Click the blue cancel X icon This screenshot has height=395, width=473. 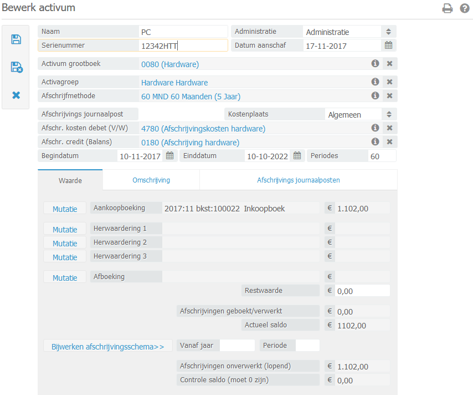pyautogui.click(x=16, y=95)
